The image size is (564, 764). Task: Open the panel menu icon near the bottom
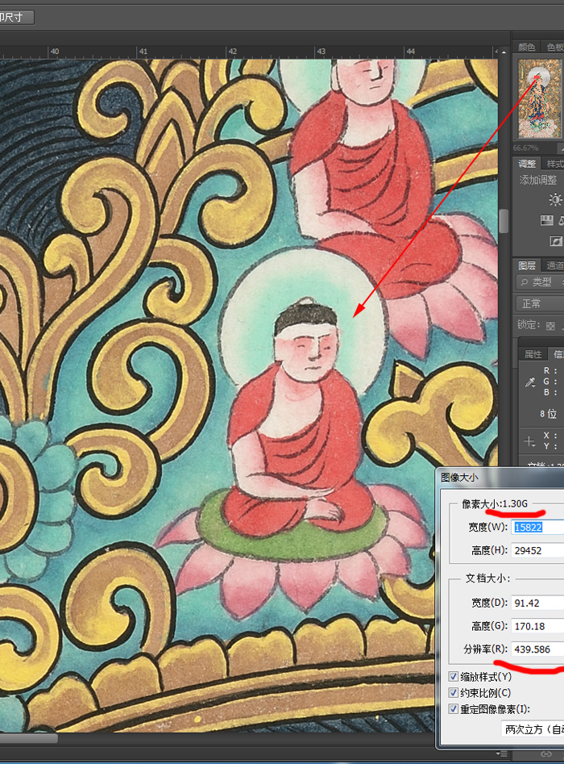500,754
